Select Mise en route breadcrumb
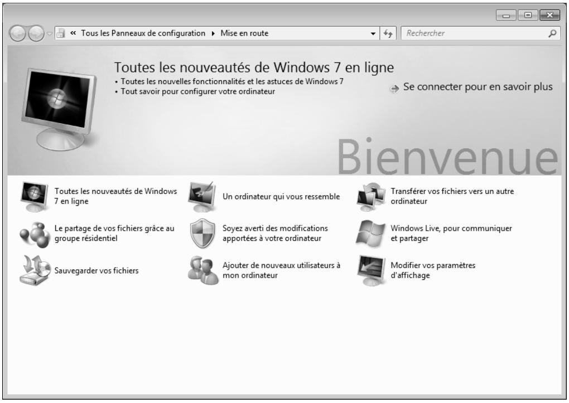 pyautogui.click(x=244, y=33)
